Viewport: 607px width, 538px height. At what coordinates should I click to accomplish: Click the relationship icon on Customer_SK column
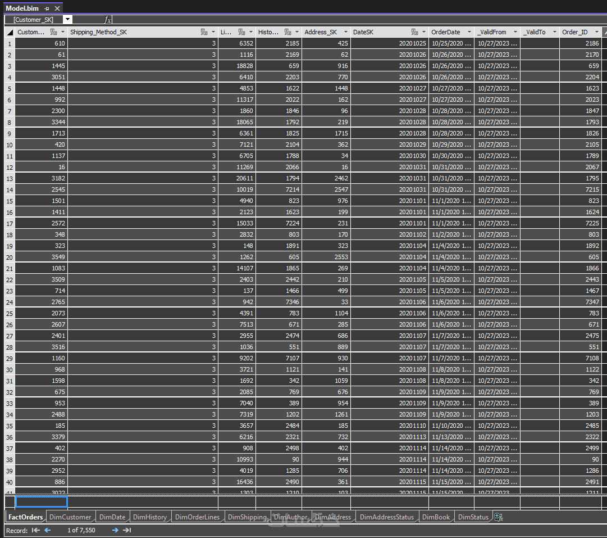tap(54, 32)
